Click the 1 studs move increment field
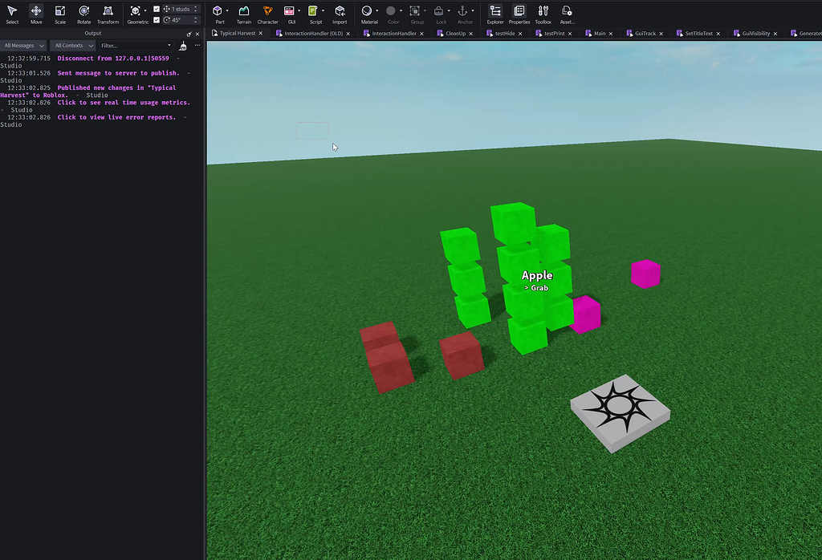The width and height of the screenshot is (822, 560). coord(181,9)
